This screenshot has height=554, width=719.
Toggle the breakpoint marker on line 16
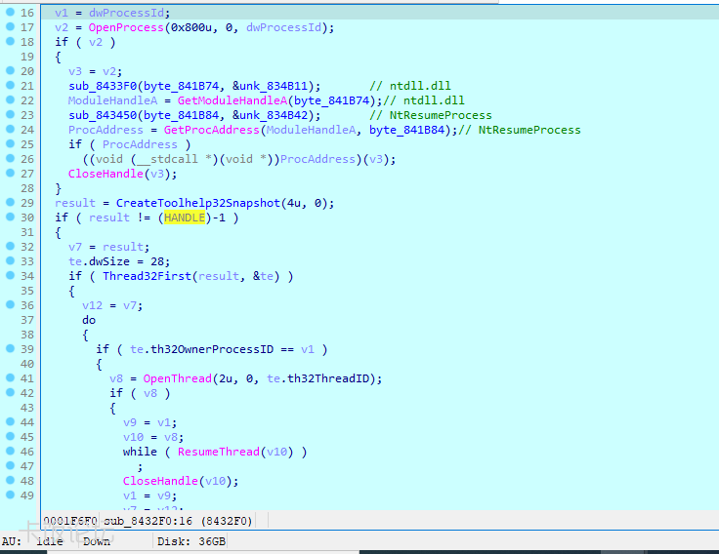[x=9, y=13]
